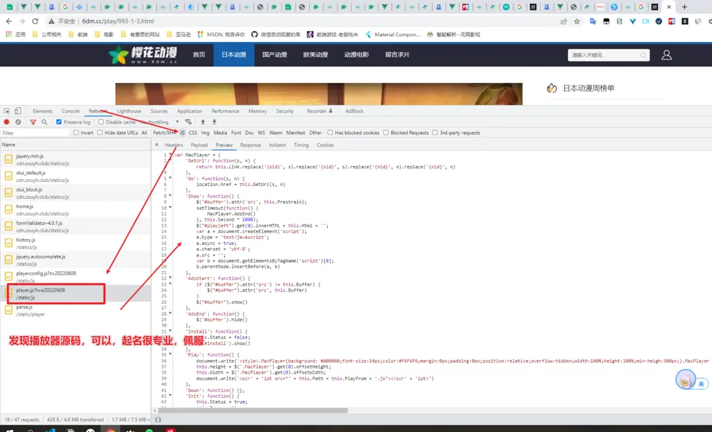Collapse the 'Init' function fold arrow
712x432 pixels.
point(171,396)
